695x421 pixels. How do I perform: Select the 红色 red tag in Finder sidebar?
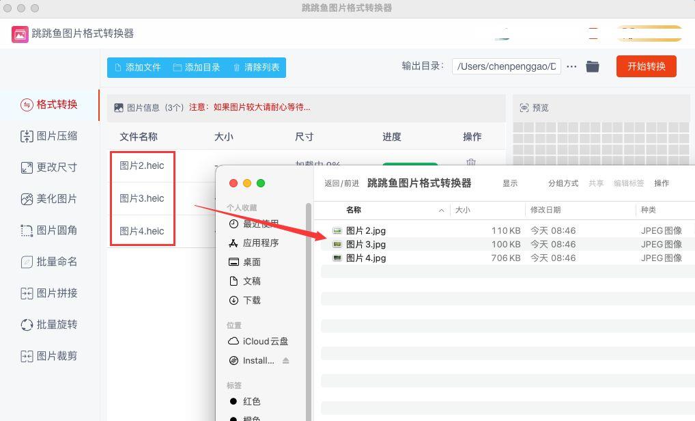251,401
